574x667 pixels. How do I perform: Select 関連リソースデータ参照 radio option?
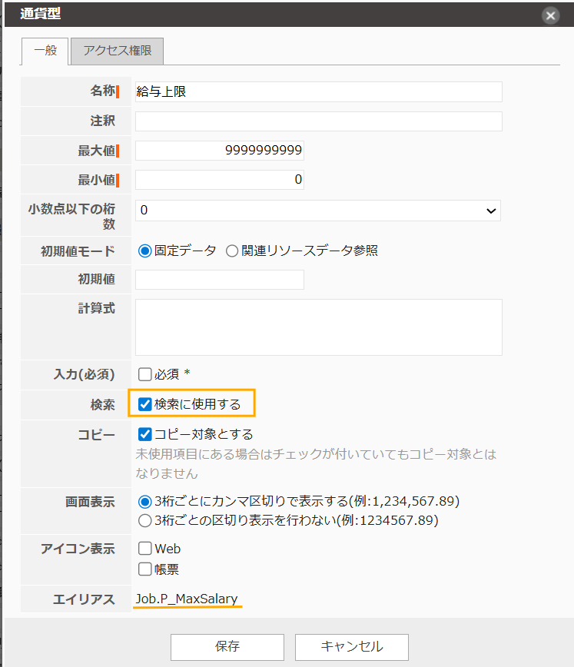coord(232,251)
